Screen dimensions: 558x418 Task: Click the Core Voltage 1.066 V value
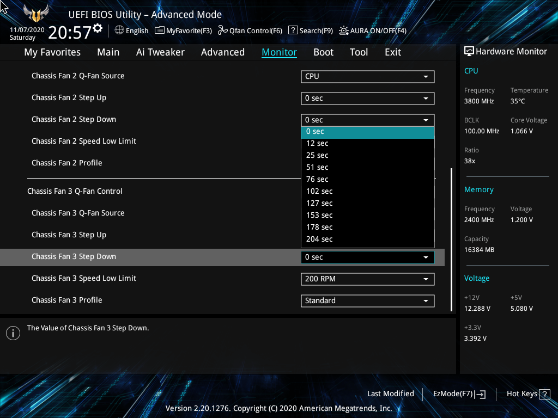point(521,131)
